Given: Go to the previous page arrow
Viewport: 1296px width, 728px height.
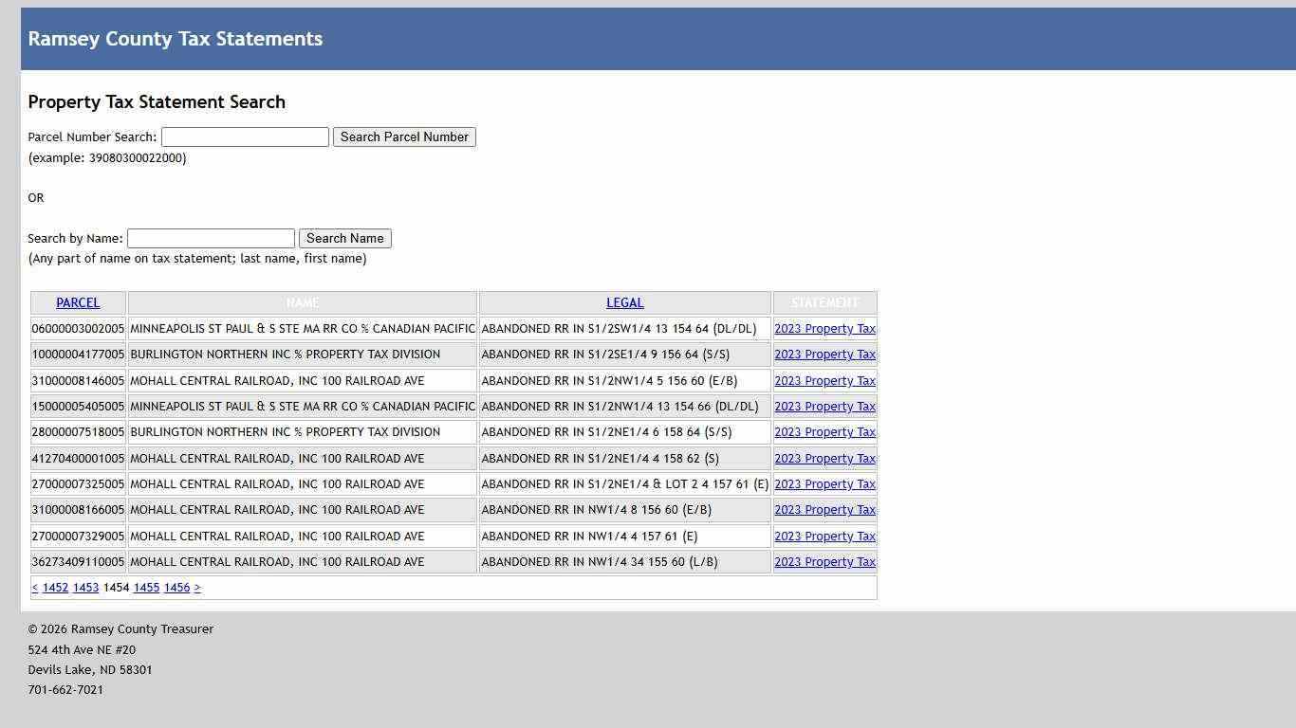Looking at the screenshot, I should point(35,587).
